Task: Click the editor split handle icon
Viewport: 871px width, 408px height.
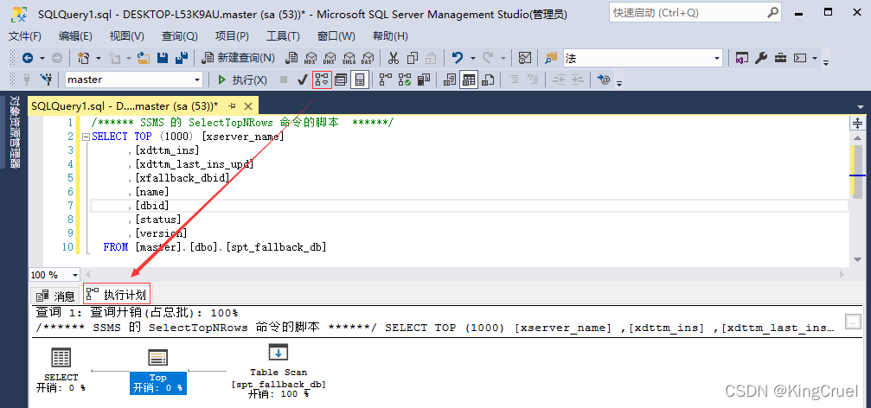Action: [858, 124]
